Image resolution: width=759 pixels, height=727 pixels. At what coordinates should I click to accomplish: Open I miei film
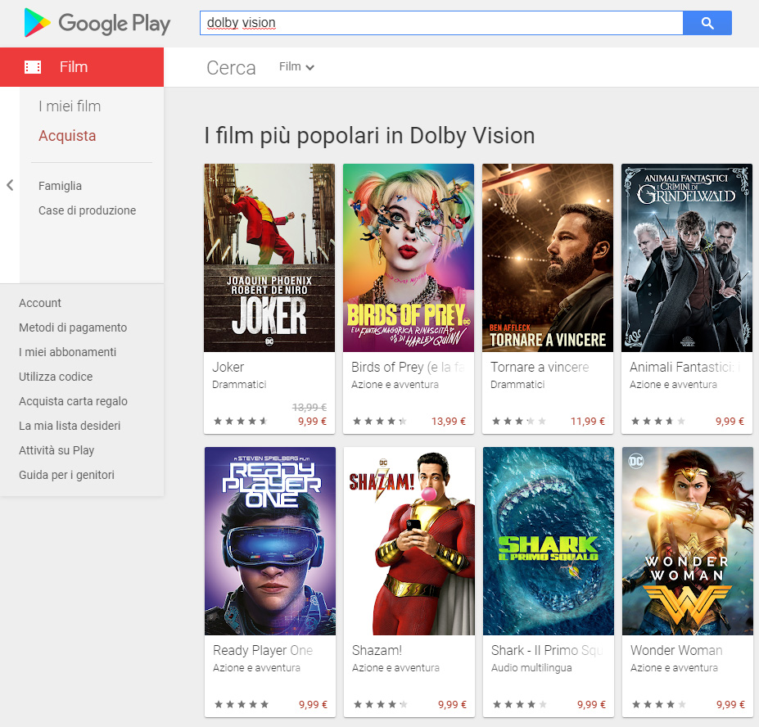pyautogui.click(x=70, y=106)
